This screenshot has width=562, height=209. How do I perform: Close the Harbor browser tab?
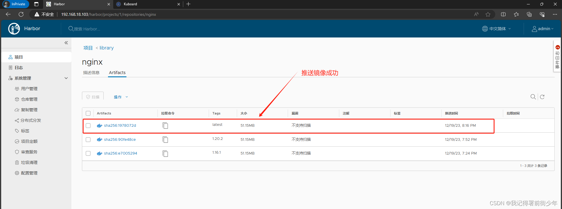(109, 4)
